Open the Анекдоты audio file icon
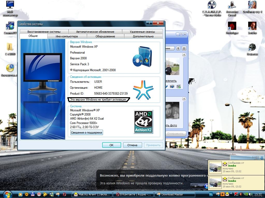Image resolution: width=265 pixels, height=198 pixels. tap(10, 70)
